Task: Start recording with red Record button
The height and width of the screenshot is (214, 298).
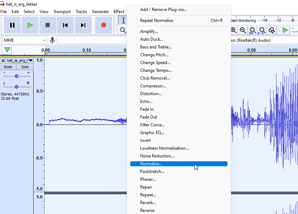Action: point(104,25)
